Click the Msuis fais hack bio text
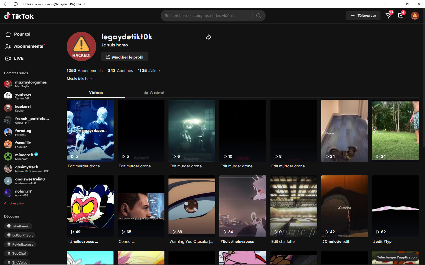Image resolution: width=425 pixels, height=265 pixels. click(x=80, y=79)
